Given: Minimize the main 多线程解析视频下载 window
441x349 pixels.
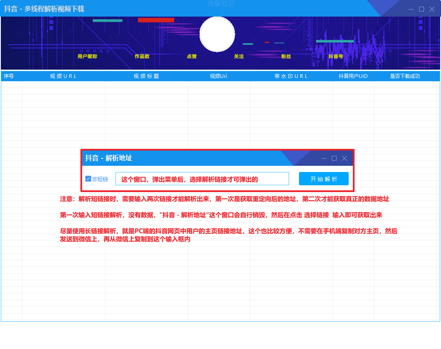Looking at the screenshot, I should (411, 9).
